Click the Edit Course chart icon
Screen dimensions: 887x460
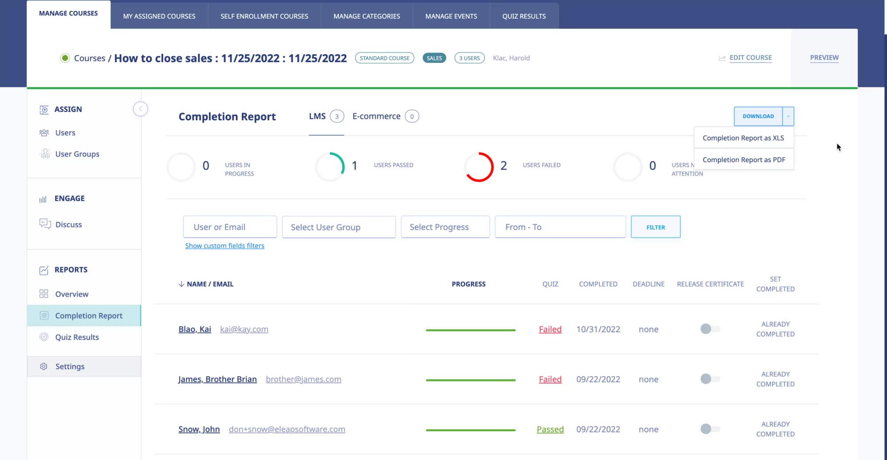[x=722, y=58]
